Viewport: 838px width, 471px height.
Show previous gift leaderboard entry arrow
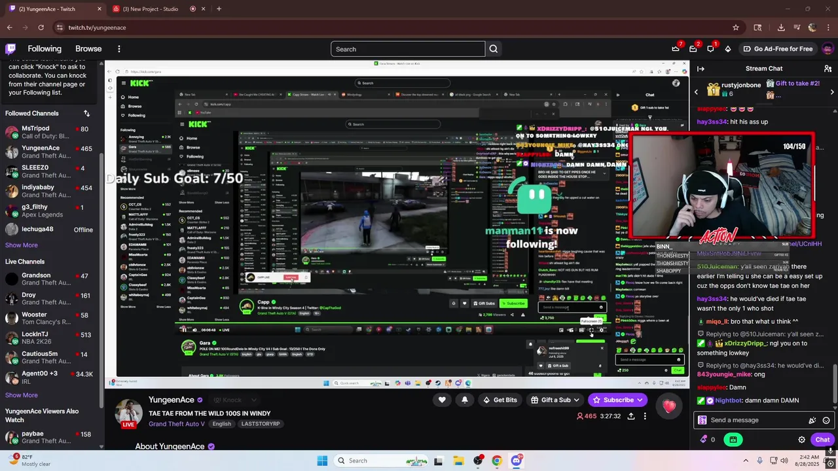(x=696, y=92)
